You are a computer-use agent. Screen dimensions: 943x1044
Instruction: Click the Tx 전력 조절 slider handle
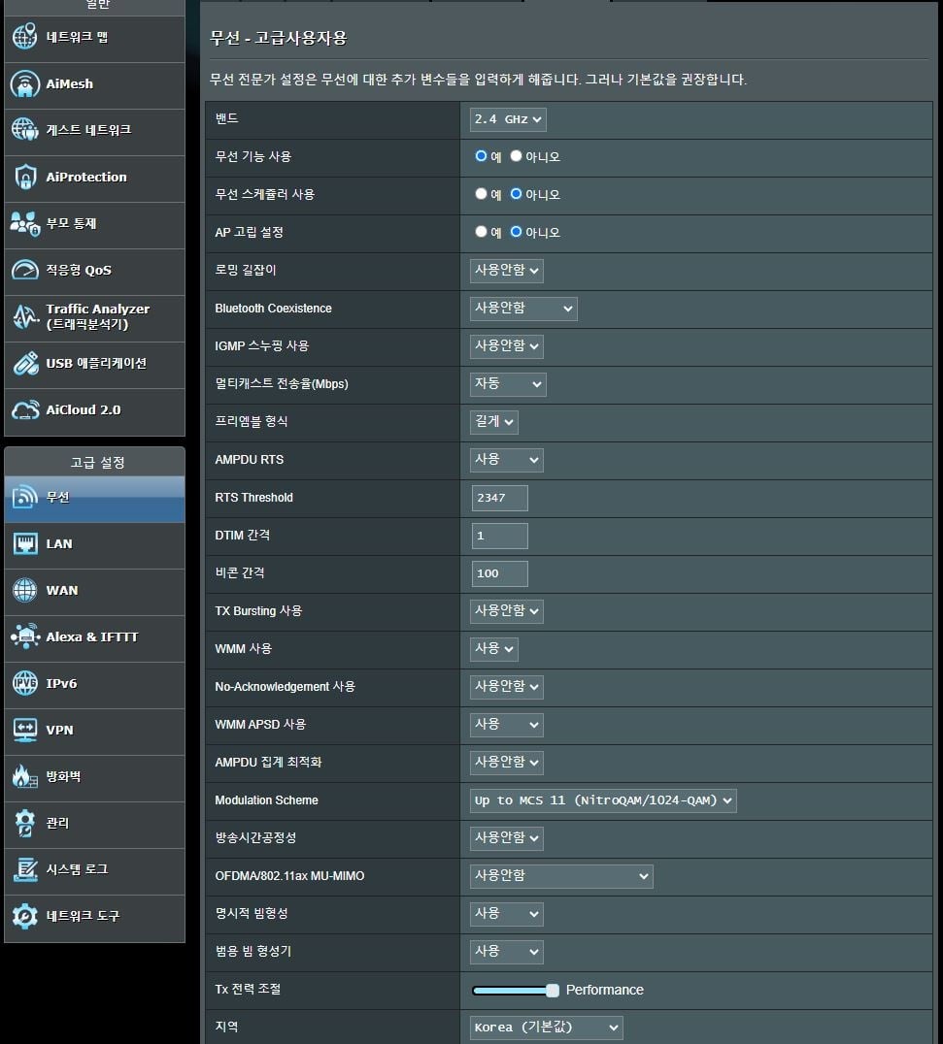(553, 990)
